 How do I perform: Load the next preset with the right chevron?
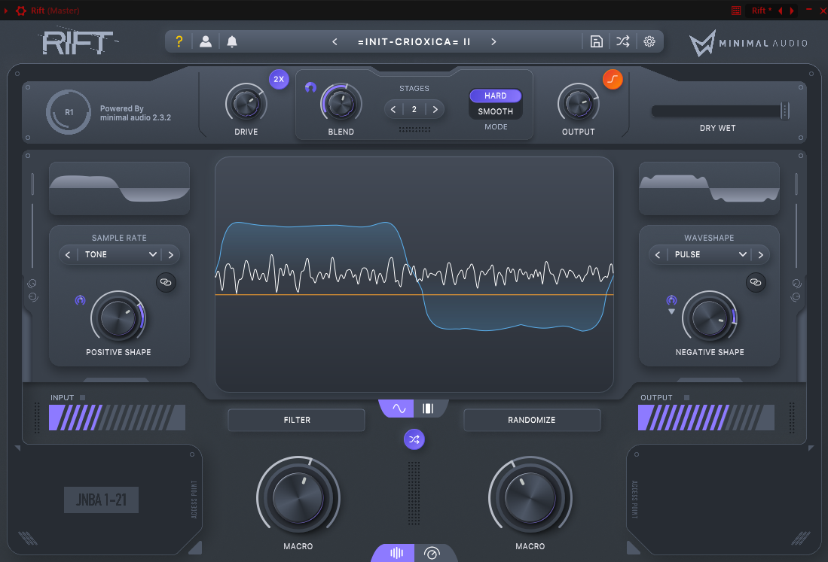493,41
